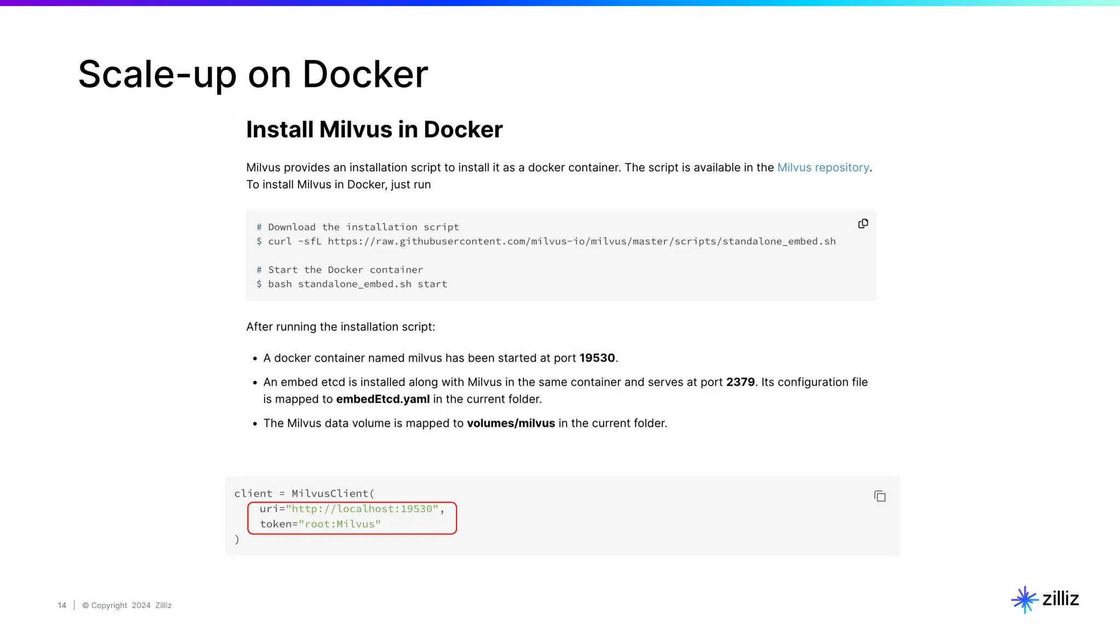
Task: Click the bold 'embedEtcd.yaml' file name
Action: pos(383,399)
